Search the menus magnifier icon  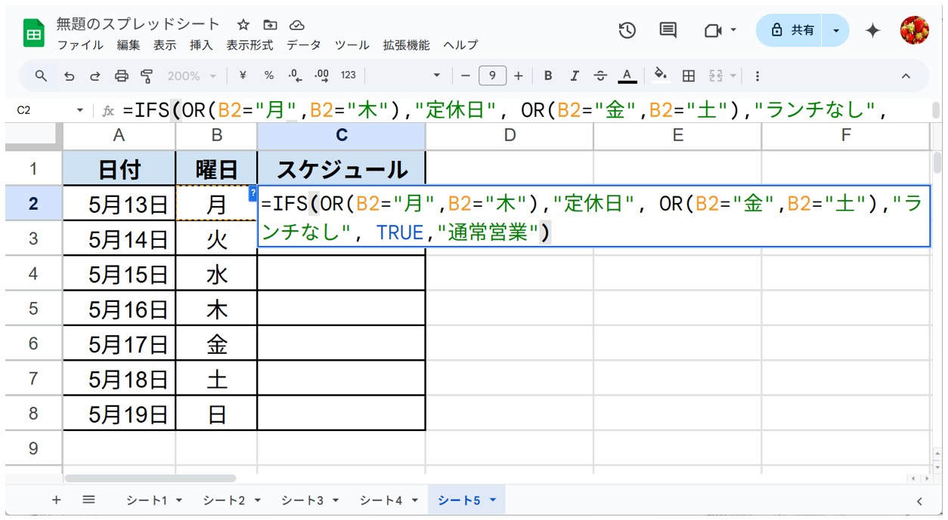tap(42, 75)
